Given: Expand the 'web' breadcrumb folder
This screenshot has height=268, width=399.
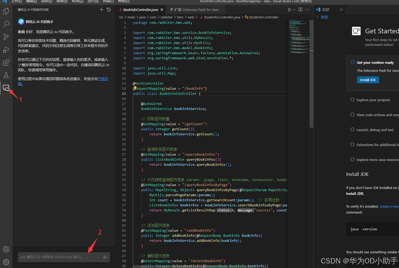Looking at the screenshot, I should pyautogui.click(x=191, y=17).
